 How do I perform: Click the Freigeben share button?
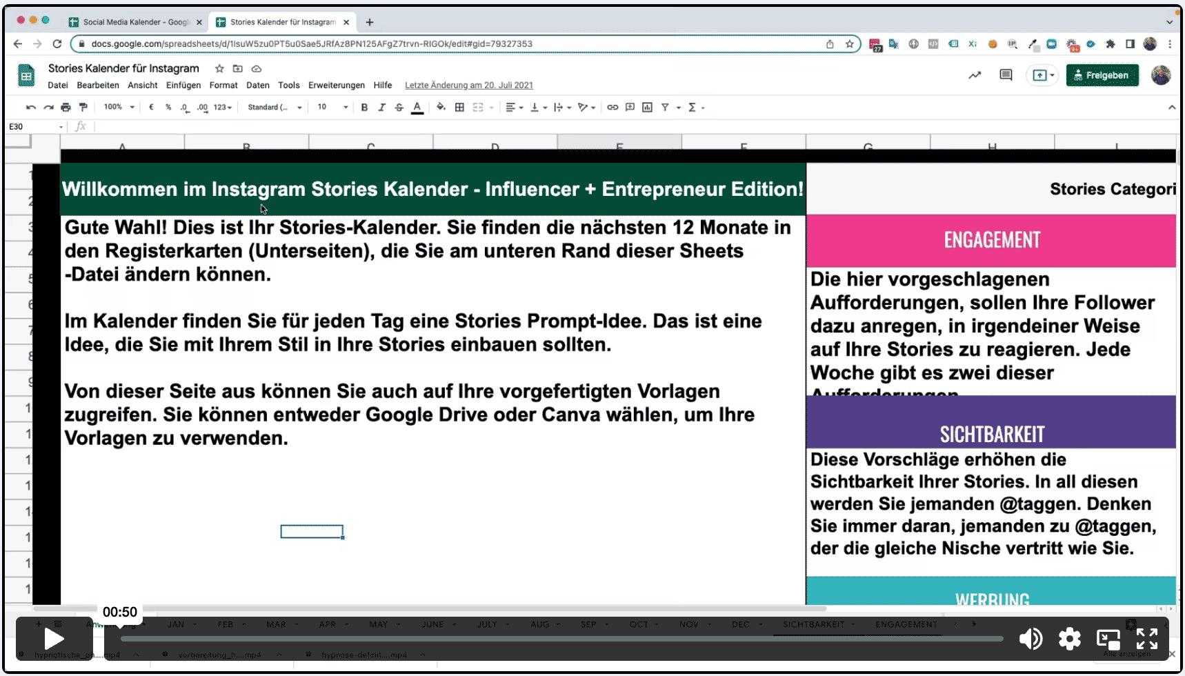click(1102, 75)
